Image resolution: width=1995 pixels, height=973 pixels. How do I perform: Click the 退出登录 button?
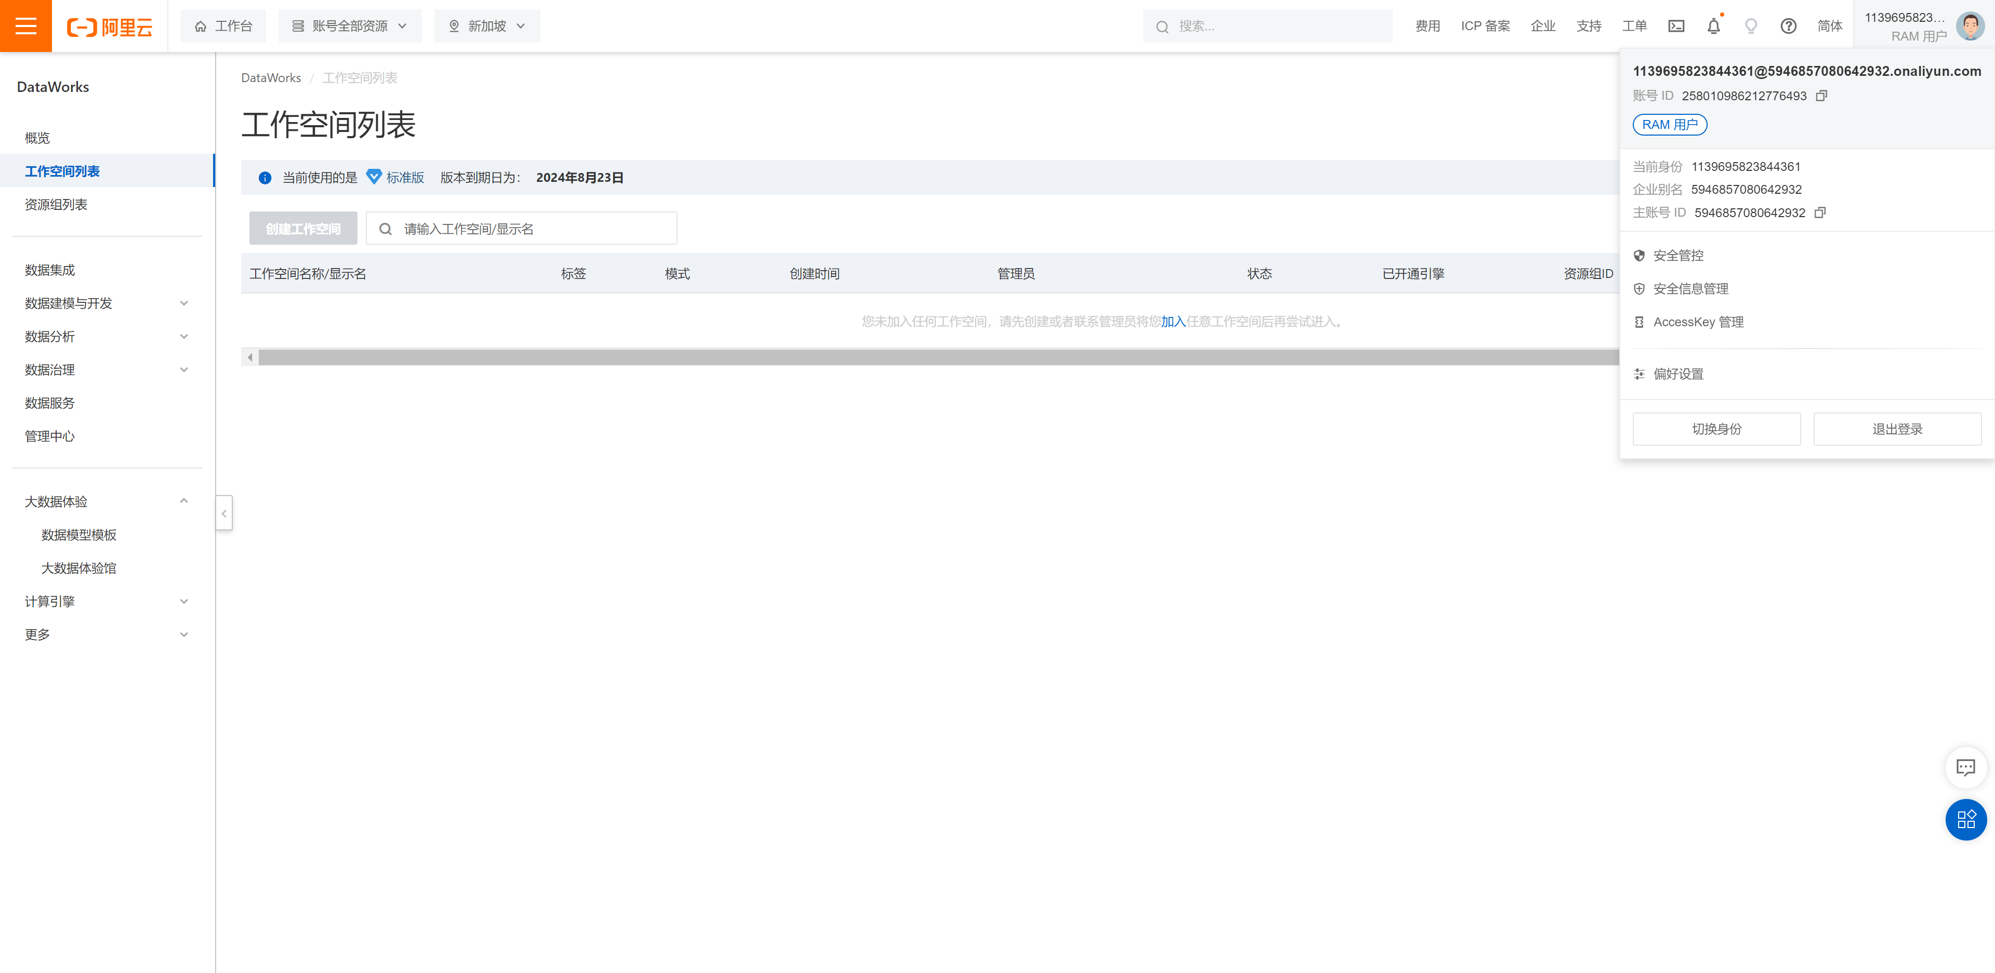click(x=1897, y=430)
